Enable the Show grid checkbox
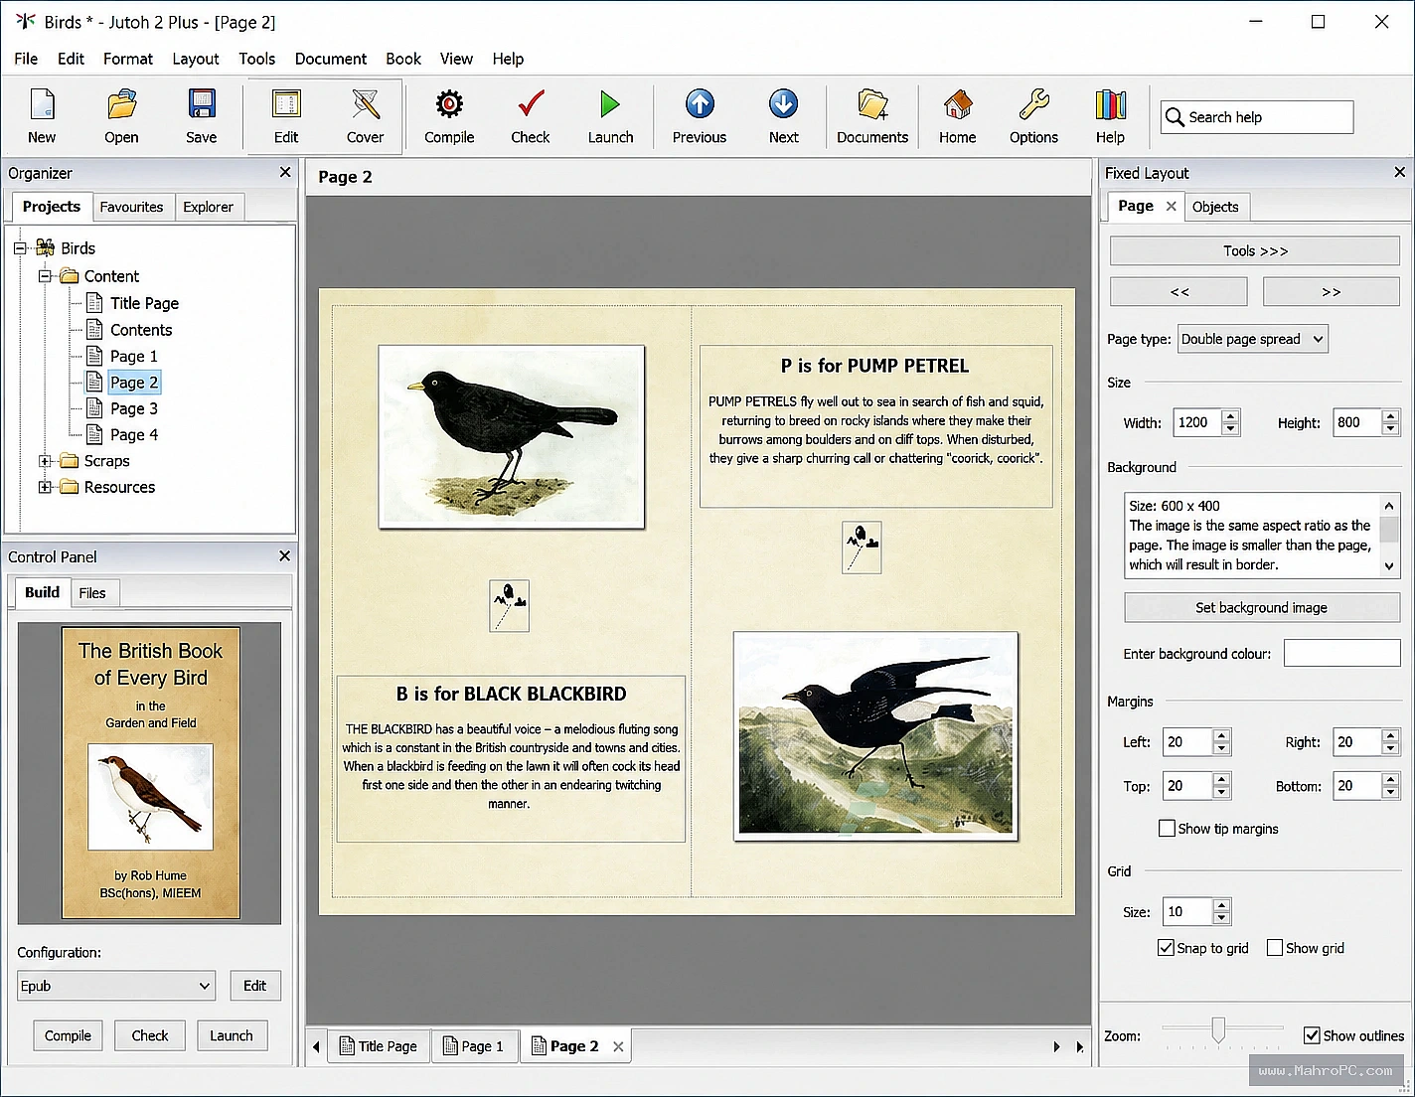The width and height of the screenshot is (1415, 1097). 1275,948
